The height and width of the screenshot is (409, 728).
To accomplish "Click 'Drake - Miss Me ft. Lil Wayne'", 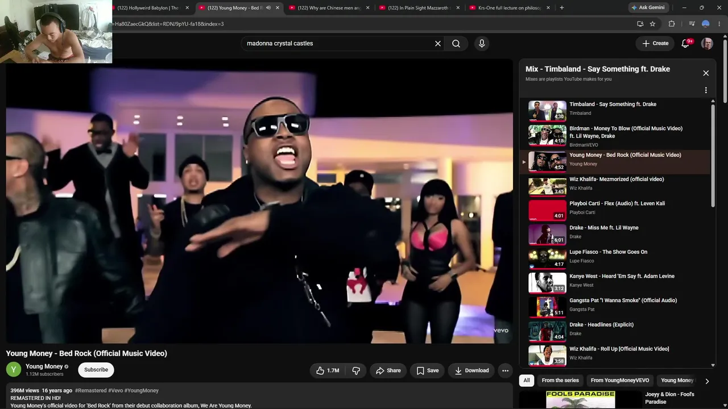I will coord(604,228).
